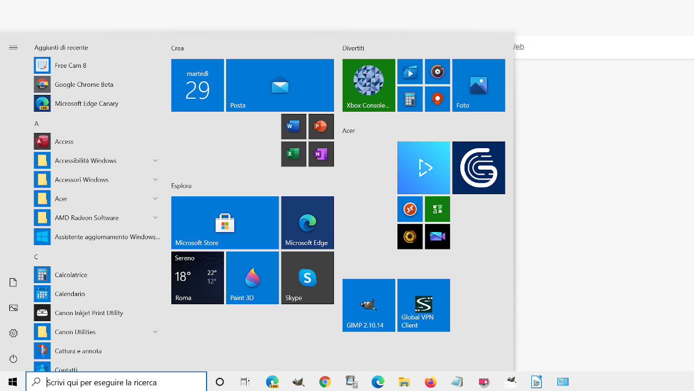Image resolution: width=694 pixels, height=391 pixels.
Task: Expand the Canon Utilities folder
Action: [x=97, y=332]
